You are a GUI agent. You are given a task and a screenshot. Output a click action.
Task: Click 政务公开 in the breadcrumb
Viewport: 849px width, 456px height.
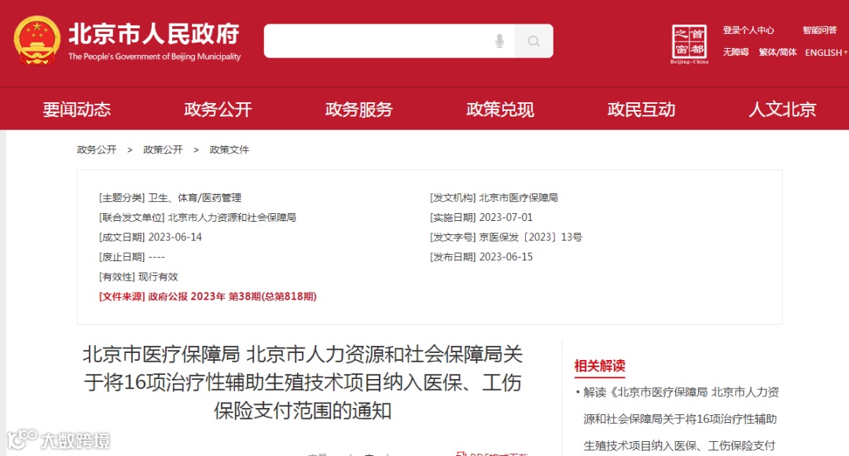tap(97, 149)
